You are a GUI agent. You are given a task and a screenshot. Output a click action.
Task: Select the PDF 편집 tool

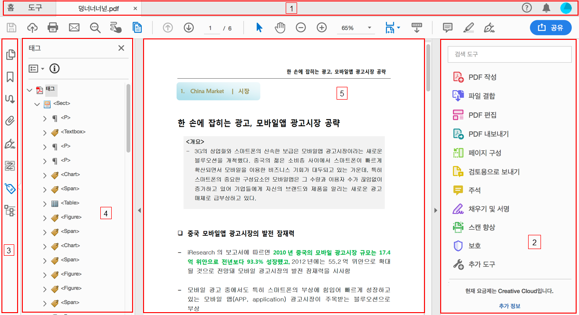click(481, 114)
